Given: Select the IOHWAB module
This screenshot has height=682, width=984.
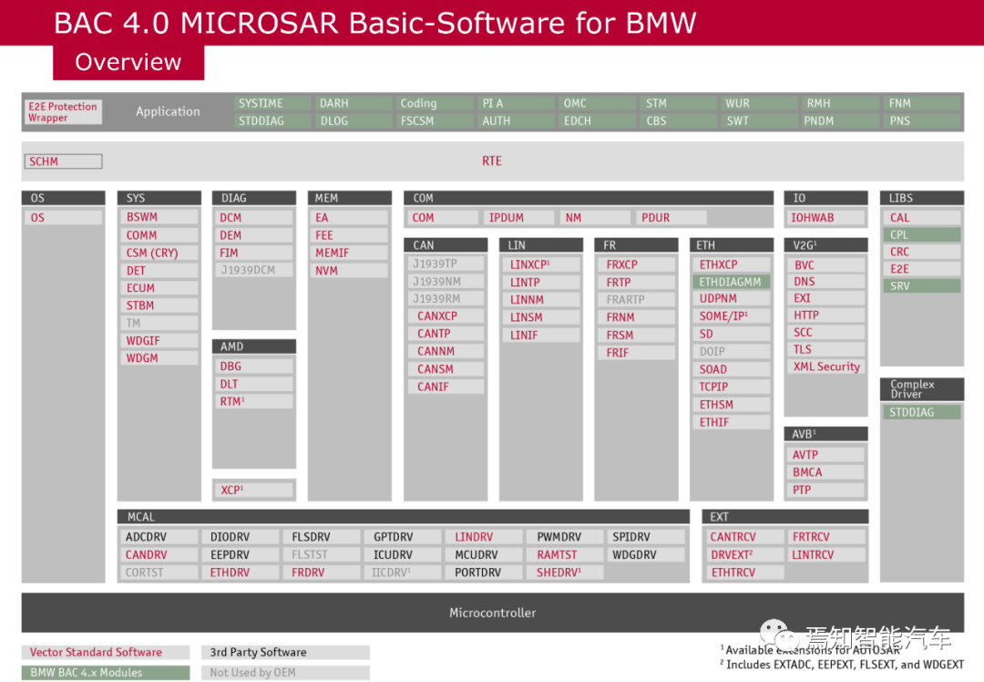Looking at the screenshot, I should 825,217.
